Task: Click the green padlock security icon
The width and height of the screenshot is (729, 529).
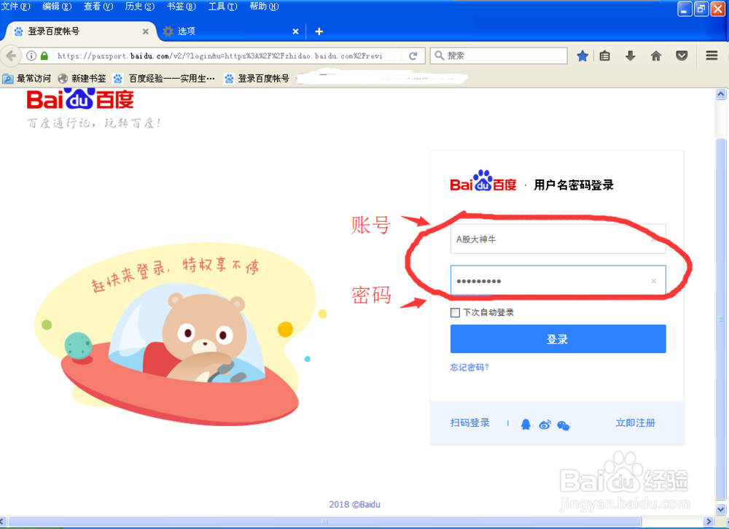Action: (x=44, y=56)
